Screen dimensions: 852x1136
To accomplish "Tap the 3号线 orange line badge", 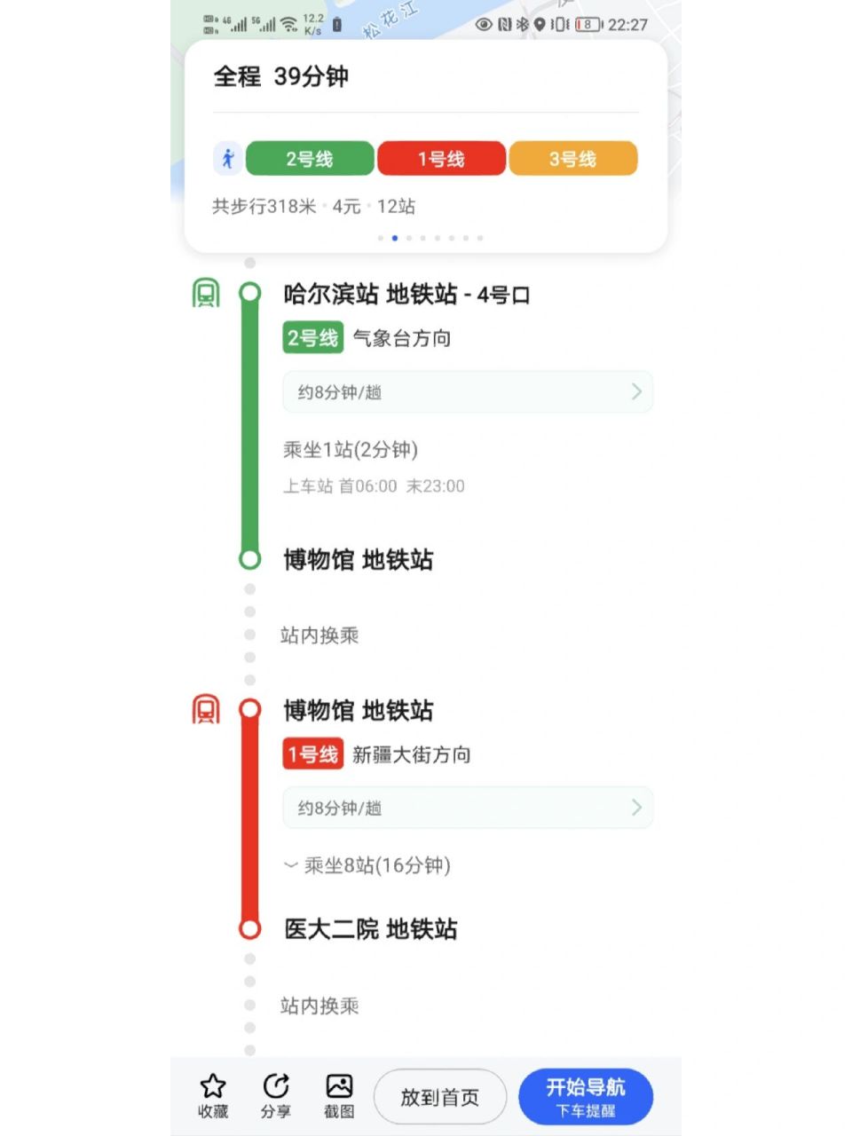I will (x=573, y=158).
